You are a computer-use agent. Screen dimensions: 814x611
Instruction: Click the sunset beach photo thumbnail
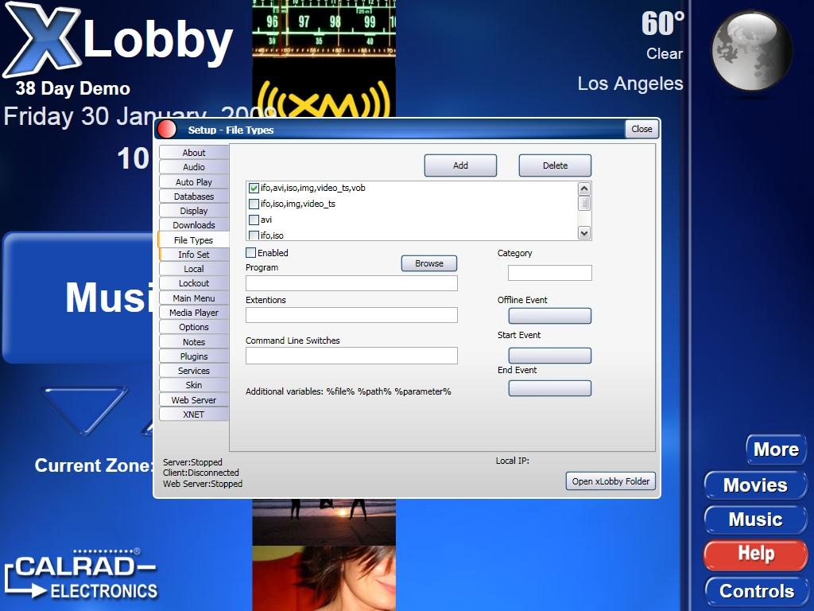pos(324,522)
